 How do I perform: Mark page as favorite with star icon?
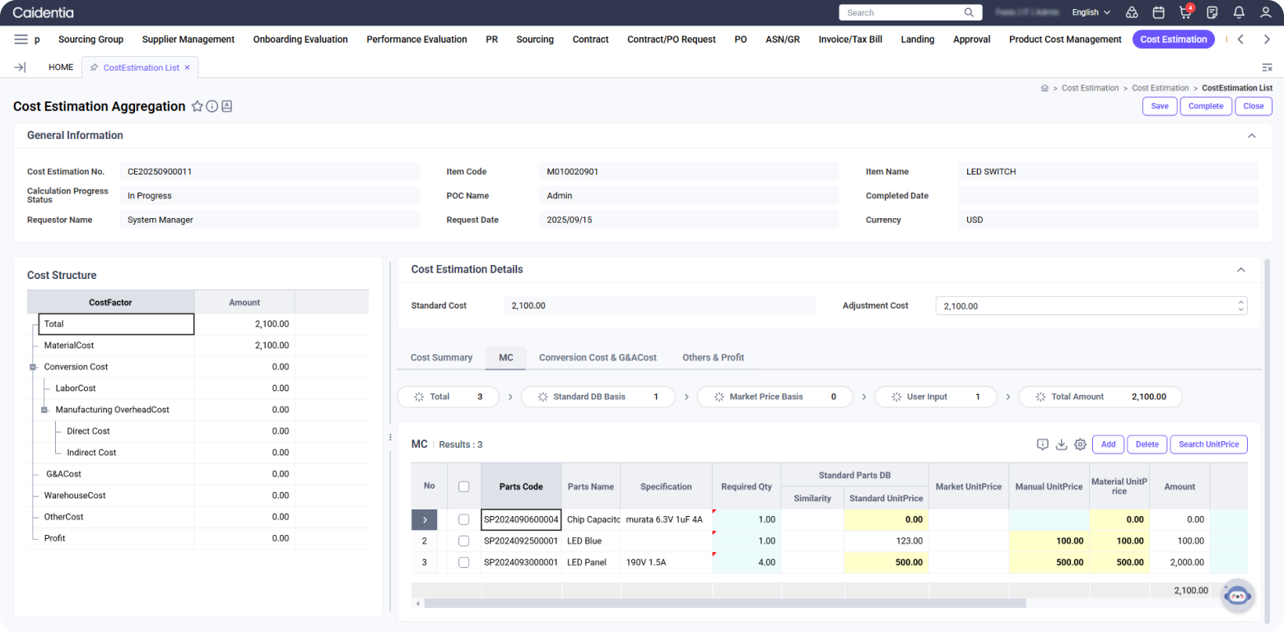[197, 106]
